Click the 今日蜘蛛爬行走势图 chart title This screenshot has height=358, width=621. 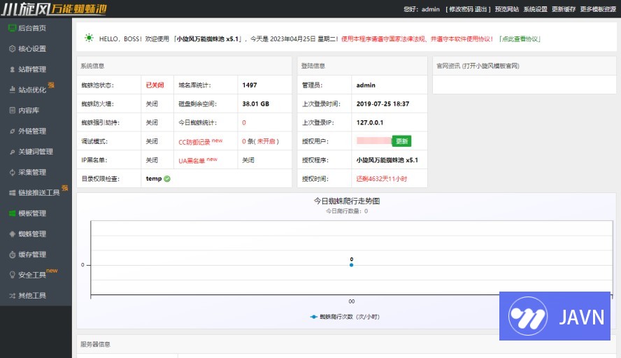(347, 201)
